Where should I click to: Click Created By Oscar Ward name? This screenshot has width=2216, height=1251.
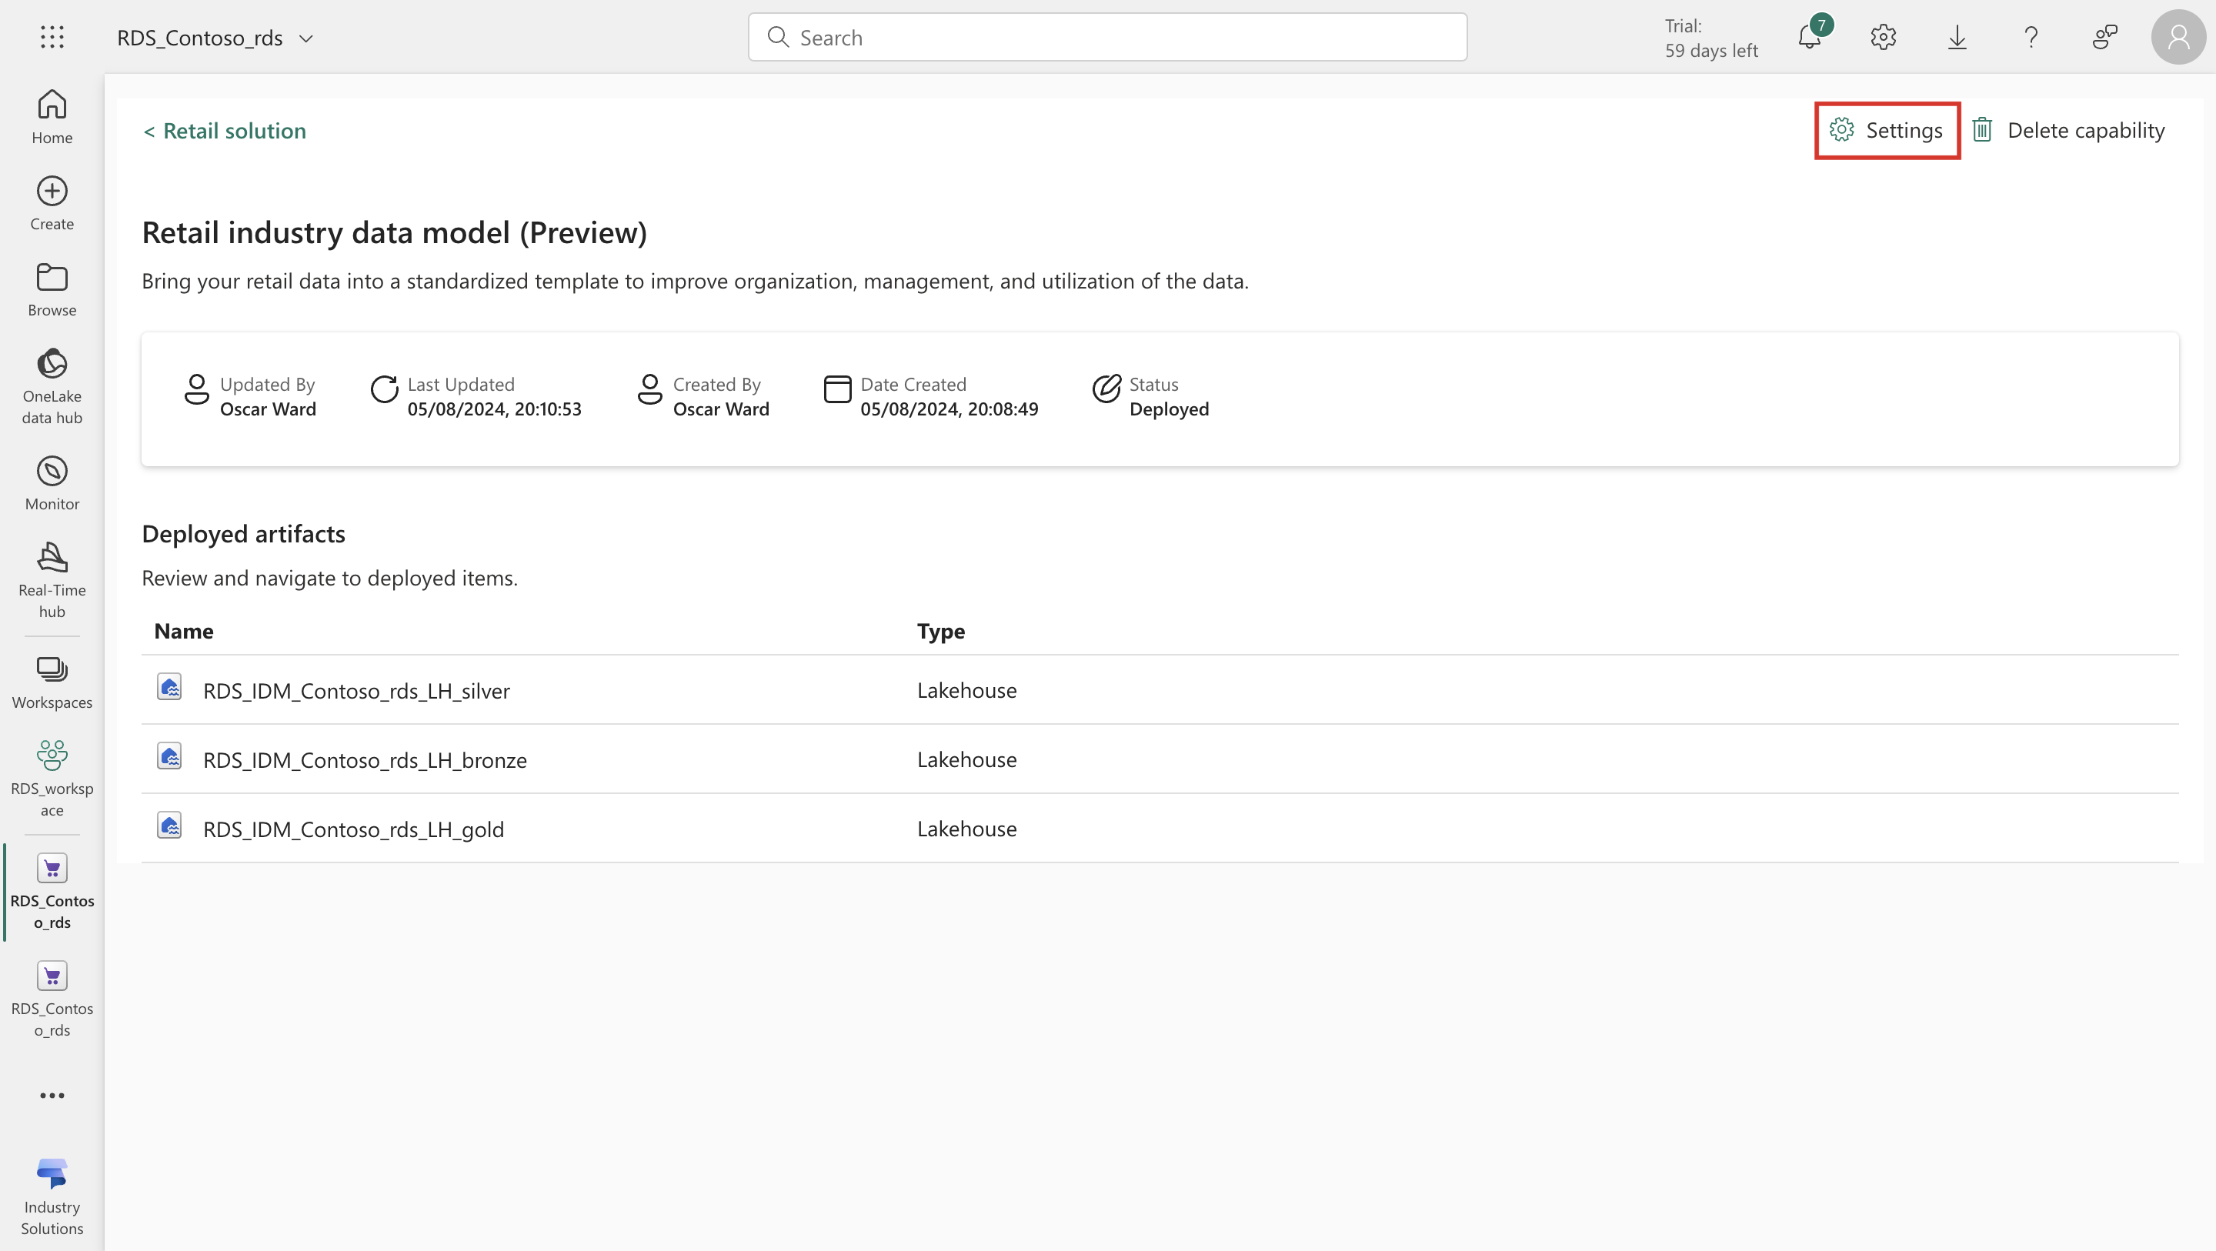point(721,409)
